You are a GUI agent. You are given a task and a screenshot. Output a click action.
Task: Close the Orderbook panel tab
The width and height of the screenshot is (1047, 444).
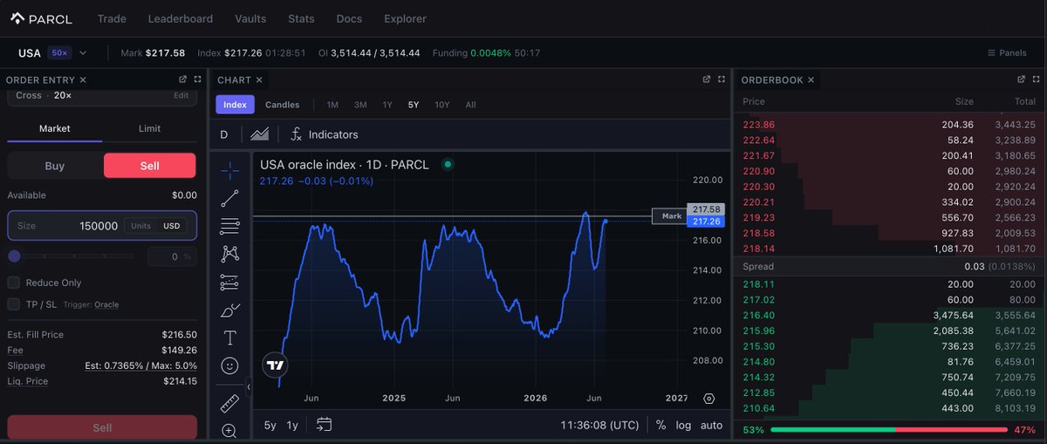pos(811,80)
